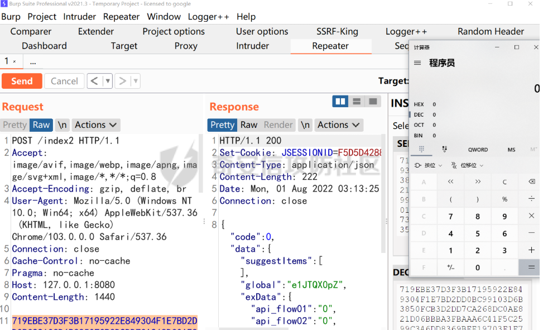Switch to the SSRF-King tab
543x330 pixels.
point(337,31)
